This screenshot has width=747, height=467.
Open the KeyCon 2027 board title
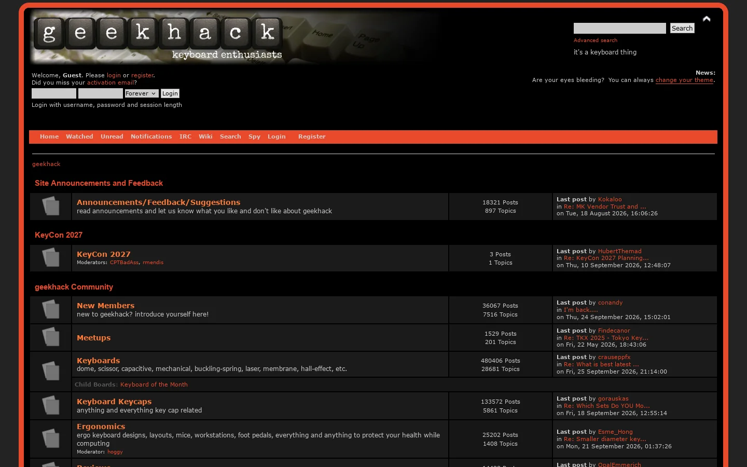(x=104, y=254)
